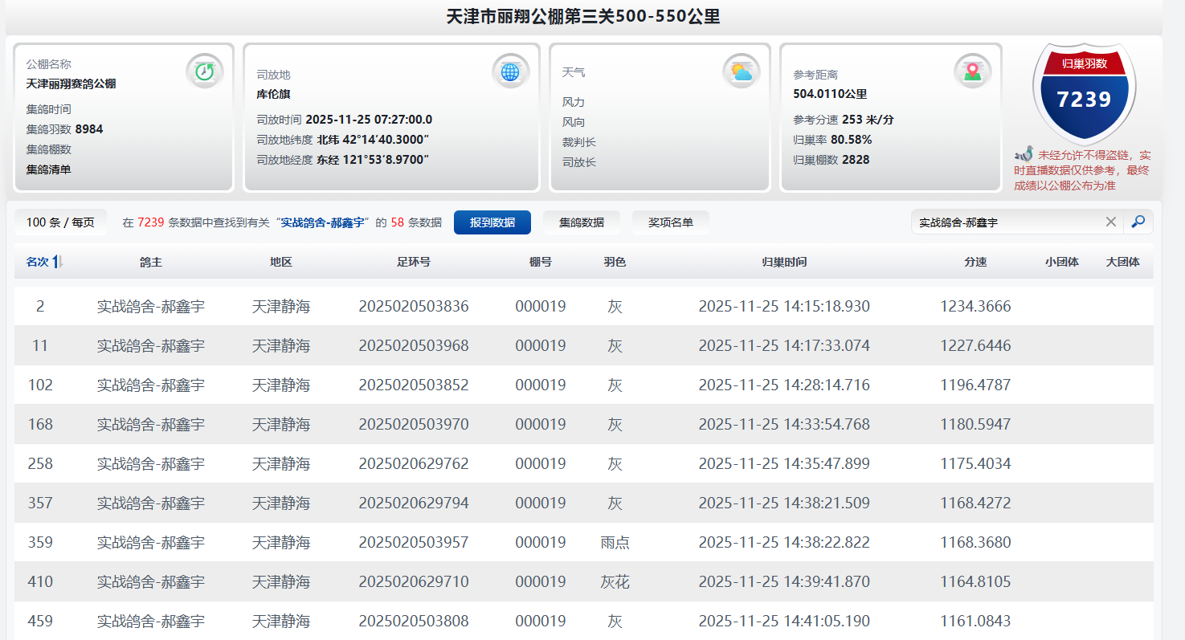
Task: Open the 奖项名单 tab
Action: coord(670,222)
